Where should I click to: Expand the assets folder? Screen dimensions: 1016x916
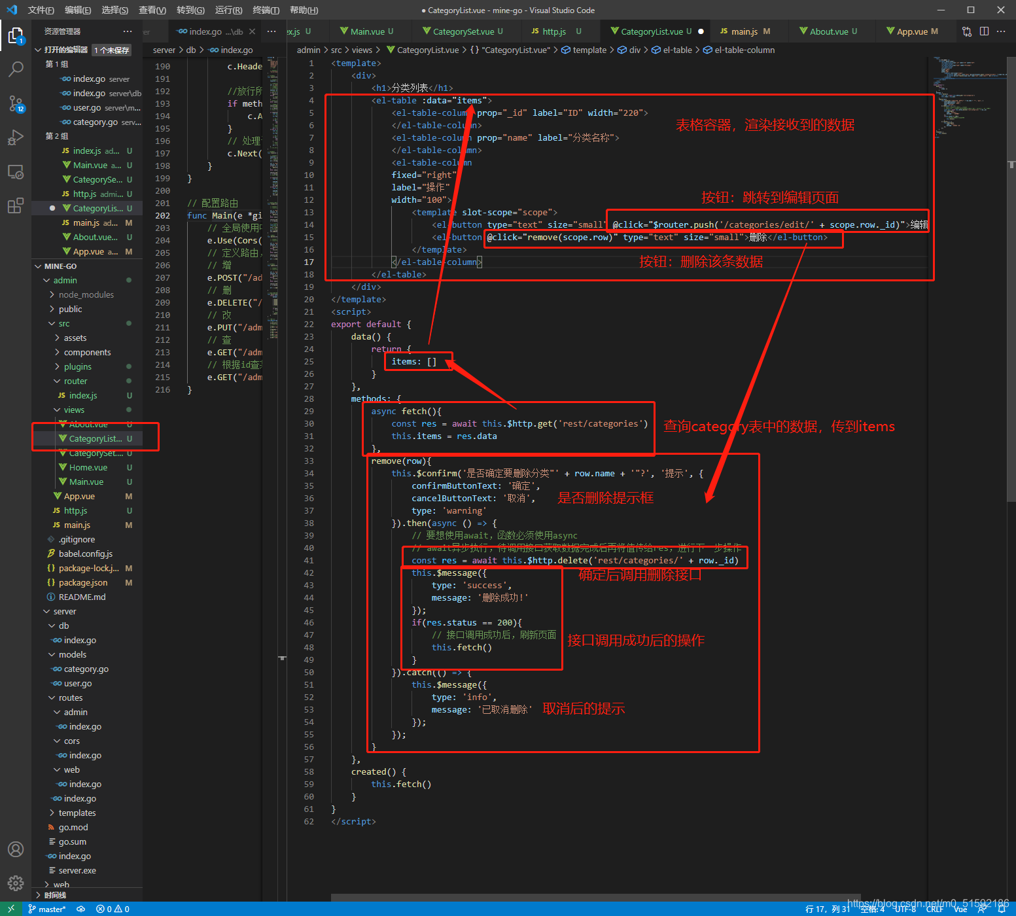tap(75, 338)
